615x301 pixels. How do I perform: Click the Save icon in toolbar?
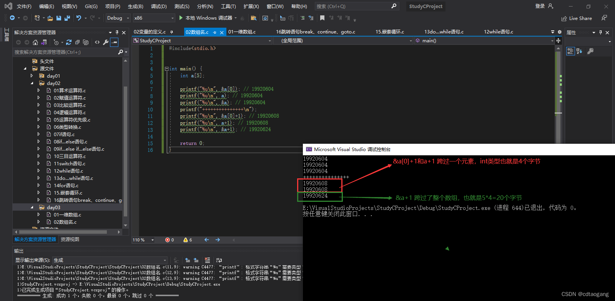pyautogui.click(x=59, y=18)
